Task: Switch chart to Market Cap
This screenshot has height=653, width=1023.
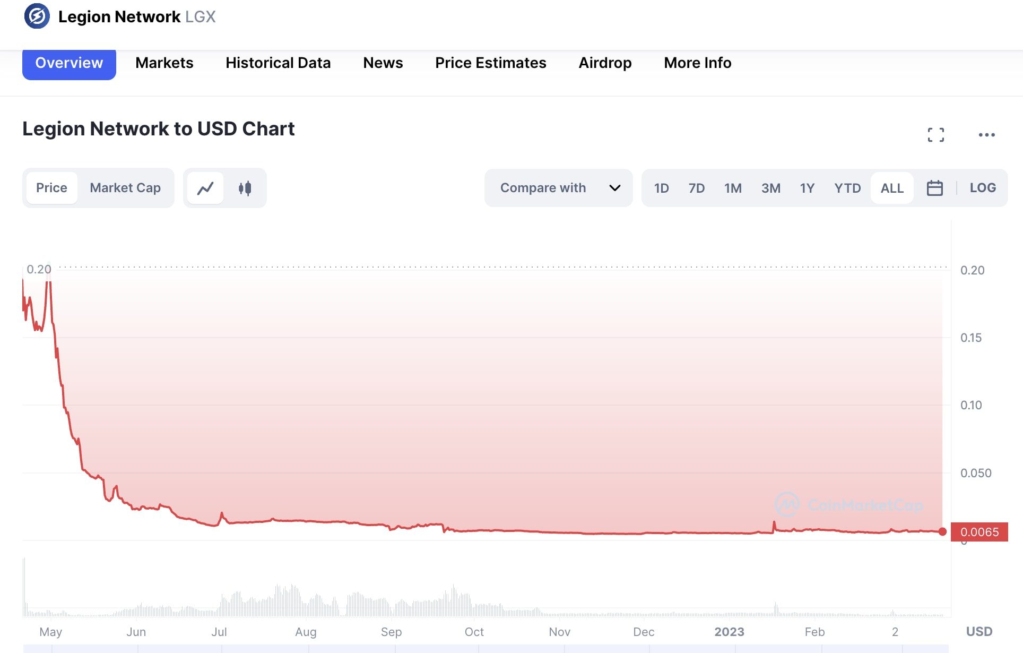Action: (x=125, y=188)
